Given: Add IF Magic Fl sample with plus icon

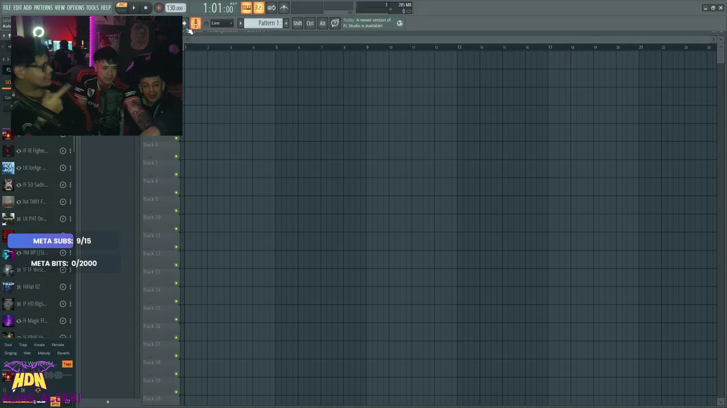Looking at the screenshot, I should 63,321.
